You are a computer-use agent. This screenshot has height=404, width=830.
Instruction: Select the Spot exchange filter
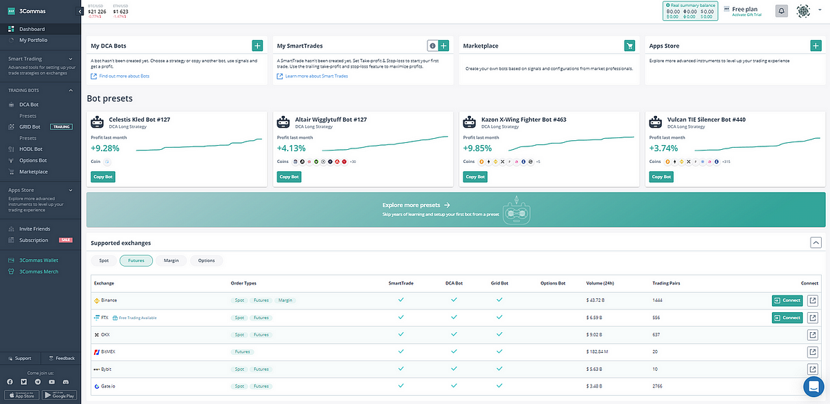pos(104,260)
